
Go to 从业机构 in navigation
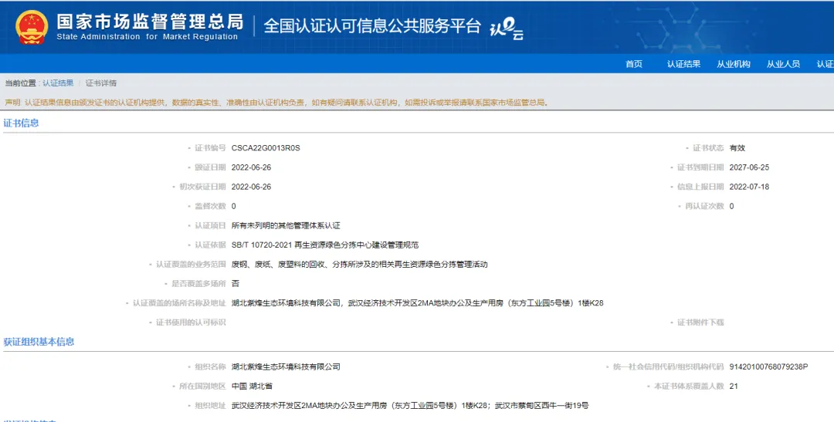coord(734,64)
